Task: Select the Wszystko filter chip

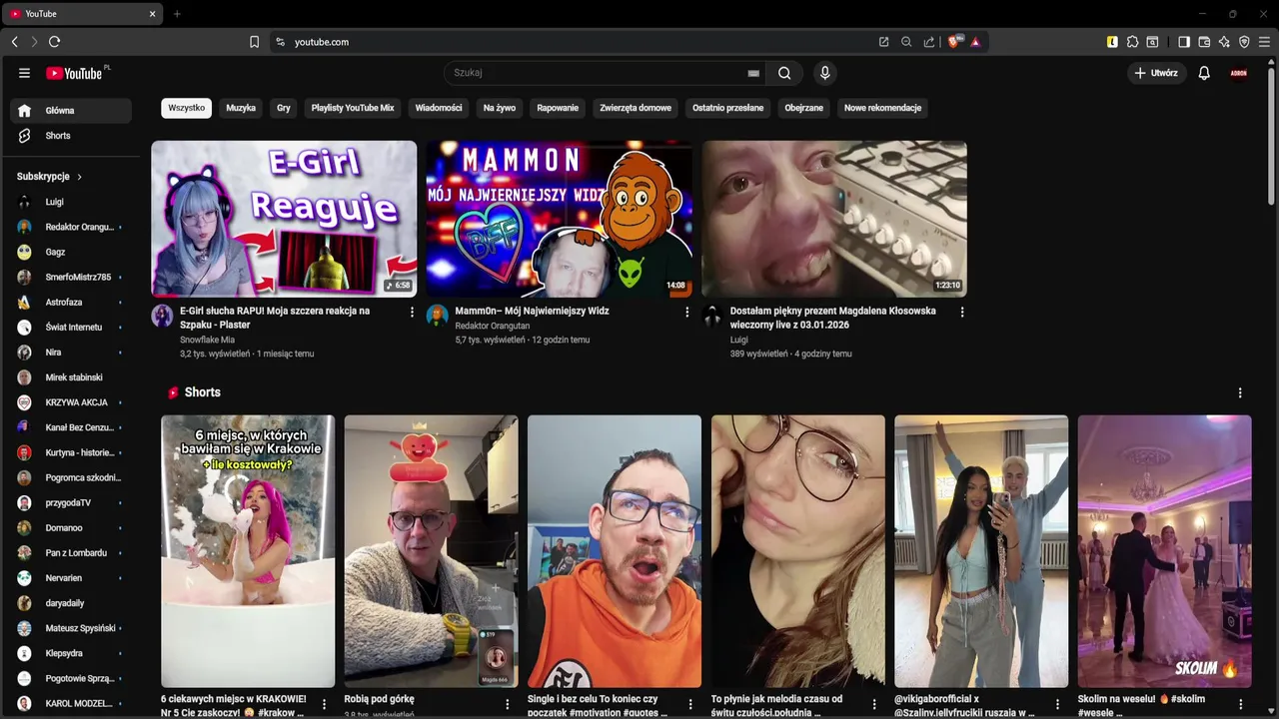Action: coord(186,108)
